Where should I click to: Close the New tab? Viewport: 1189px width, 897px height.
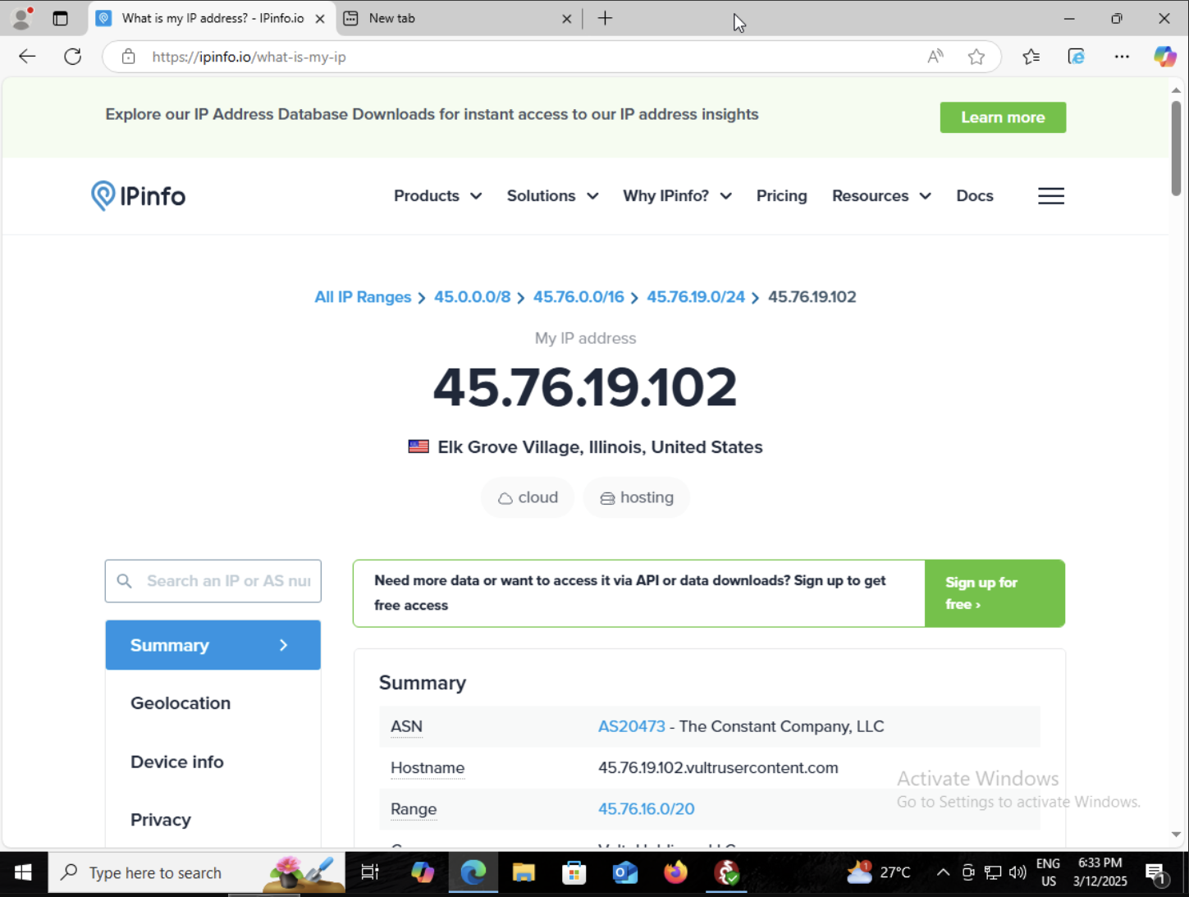[566, 18]
